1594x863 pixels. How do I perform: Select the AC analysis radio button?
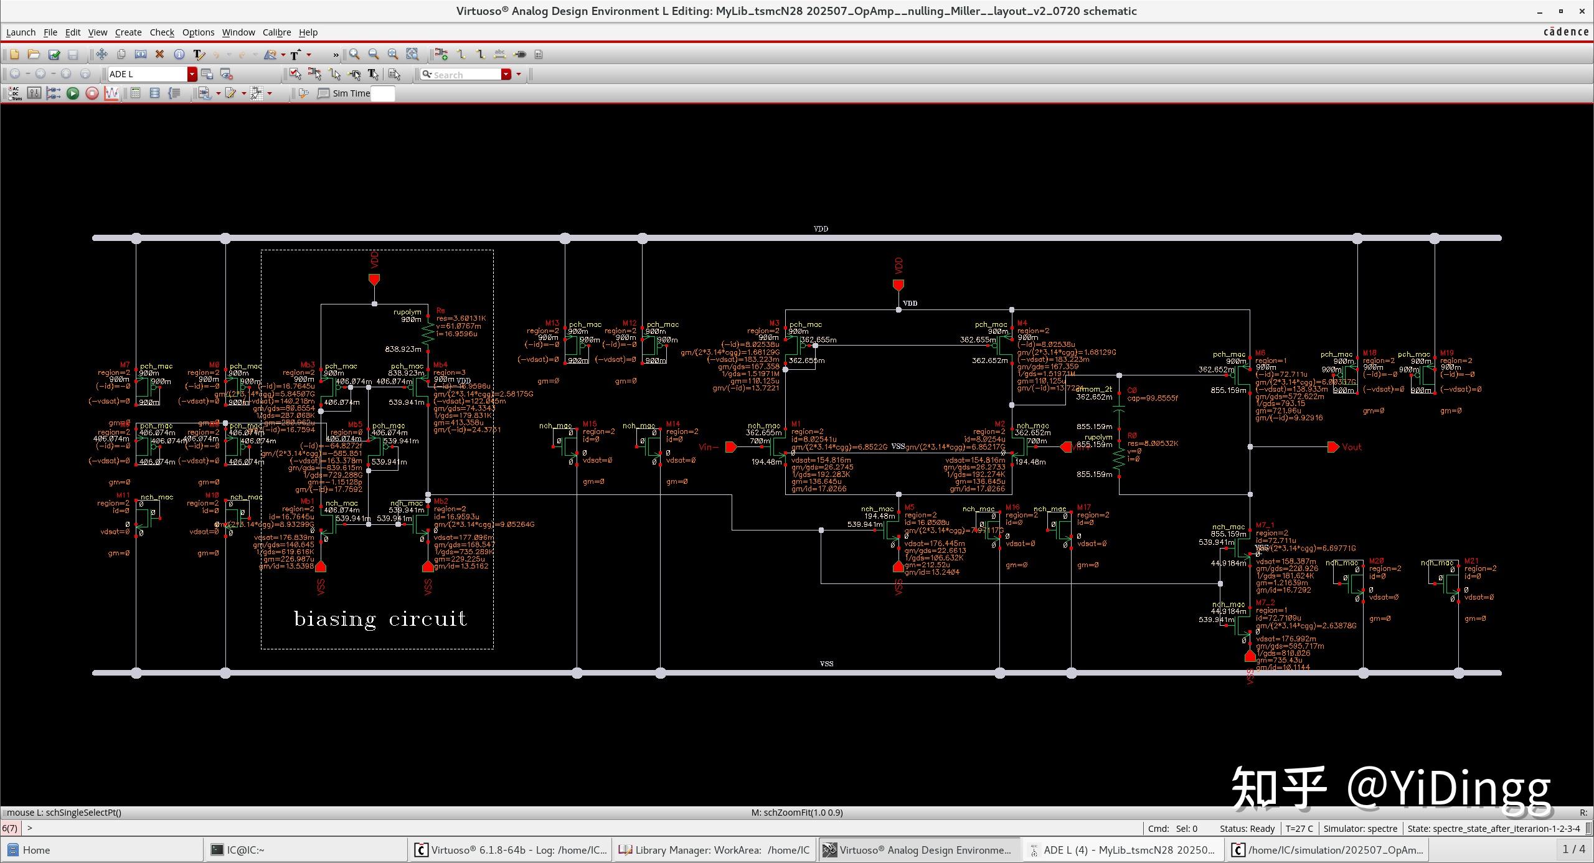(9, 88)
